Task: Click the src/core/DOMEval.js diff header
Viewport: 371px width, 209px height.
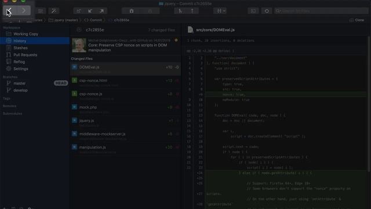Action: [x=215, y=30]
